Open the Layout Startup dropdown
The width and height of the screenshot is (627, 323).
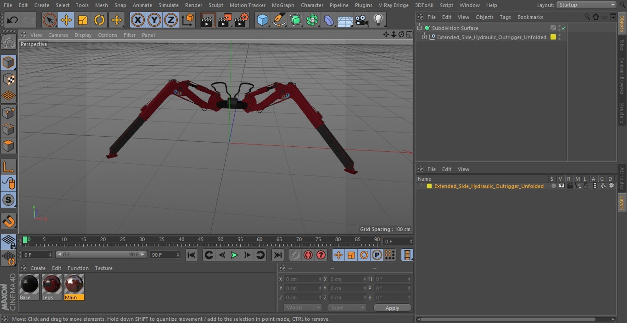tap(587, 5)
